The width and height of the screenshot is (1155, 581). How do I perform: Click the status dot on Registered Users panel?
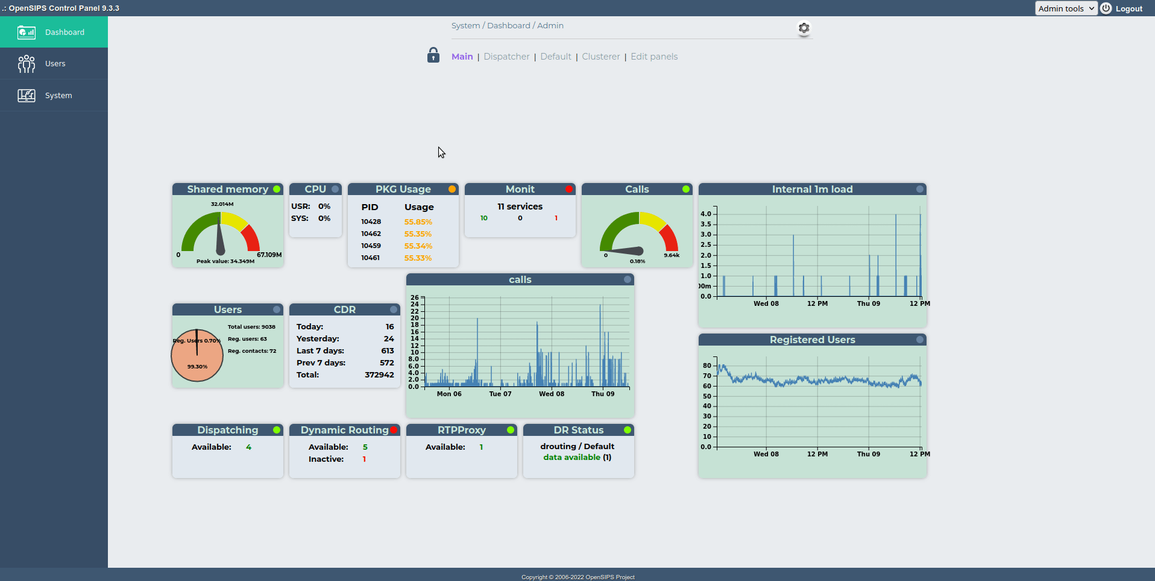pos(919,340)
